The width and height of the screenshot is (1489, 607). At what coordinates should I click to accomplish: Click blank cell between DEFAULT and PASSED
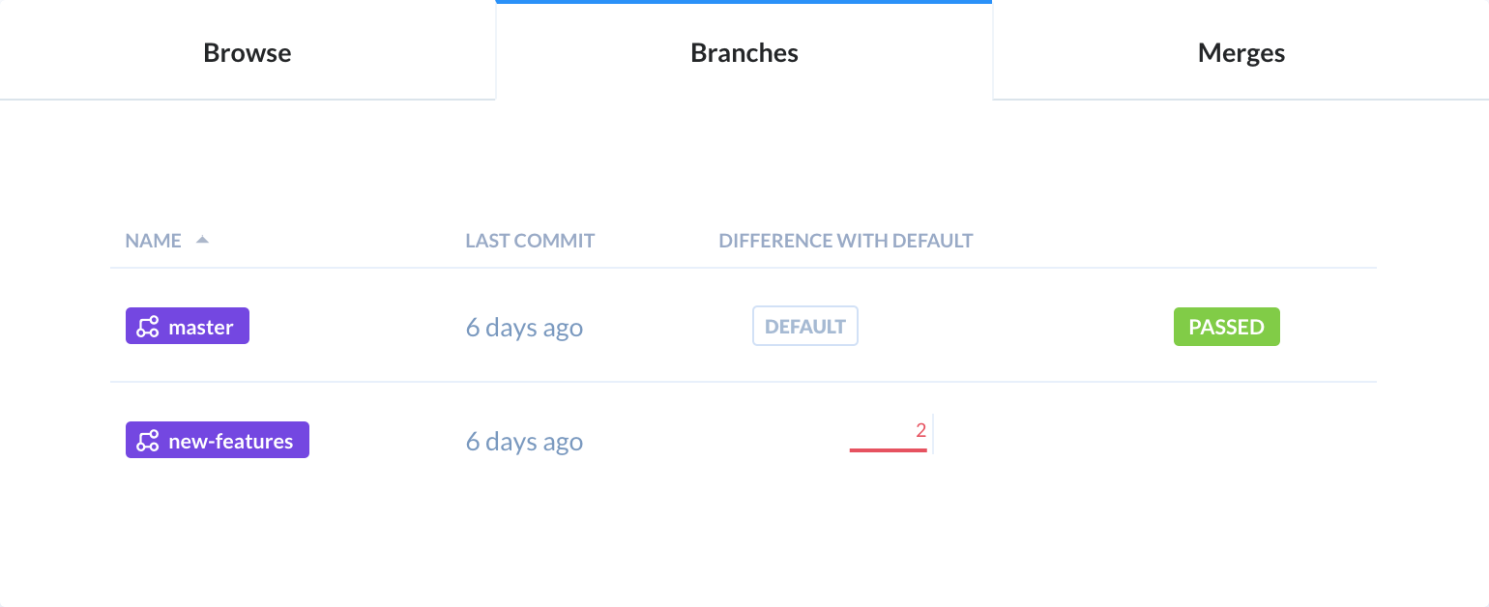[x=1015, y=327]
